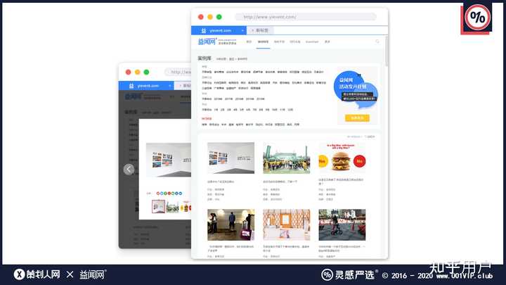The image size is (506, 285).
Task: Click the first red share icon in lightbox
Action: 158,194
